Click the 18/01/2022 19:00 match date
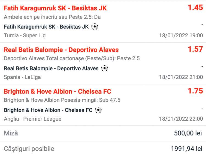This screenshot has width=206, height=155. tap(181, 35)
